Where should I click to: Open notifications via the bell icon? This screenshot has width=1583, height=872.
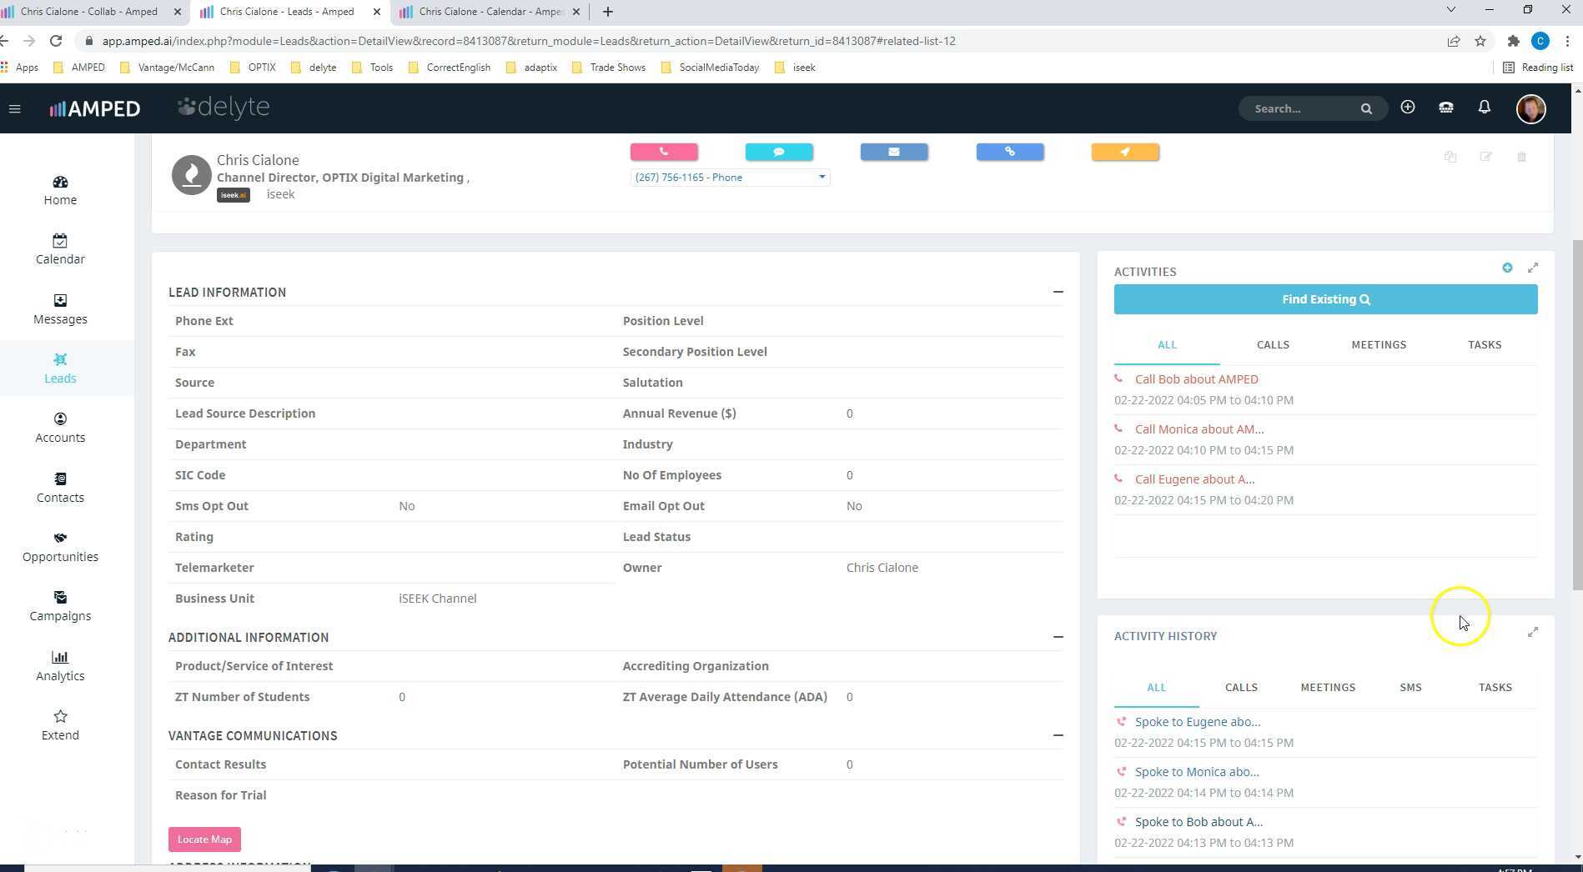pos(1485,108)
